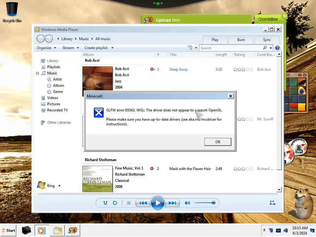Click the star rating for Sleep Away
Screen dimensions: 316x237
tap(243, 69)
